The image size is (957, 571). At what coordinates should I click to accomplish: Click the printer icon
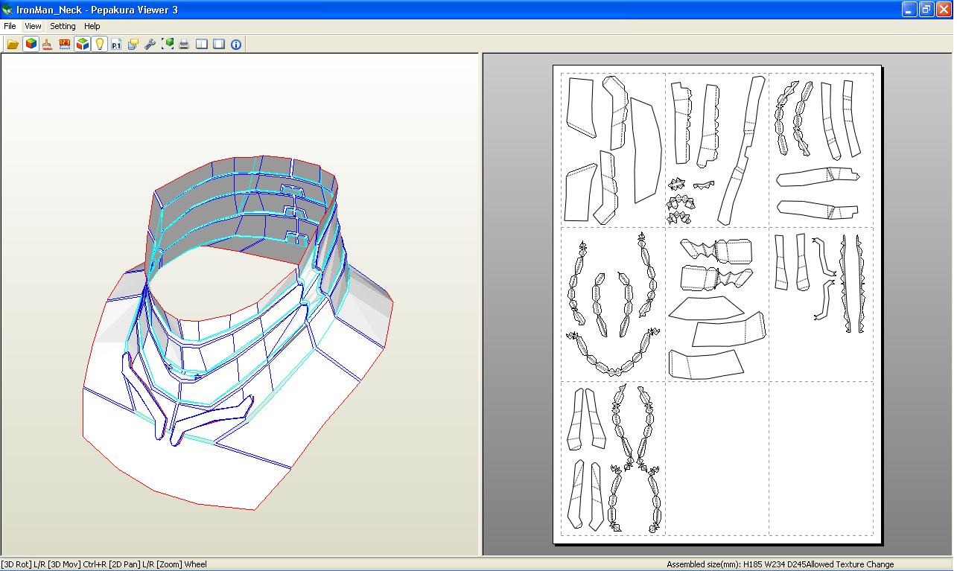coord(184,44)
